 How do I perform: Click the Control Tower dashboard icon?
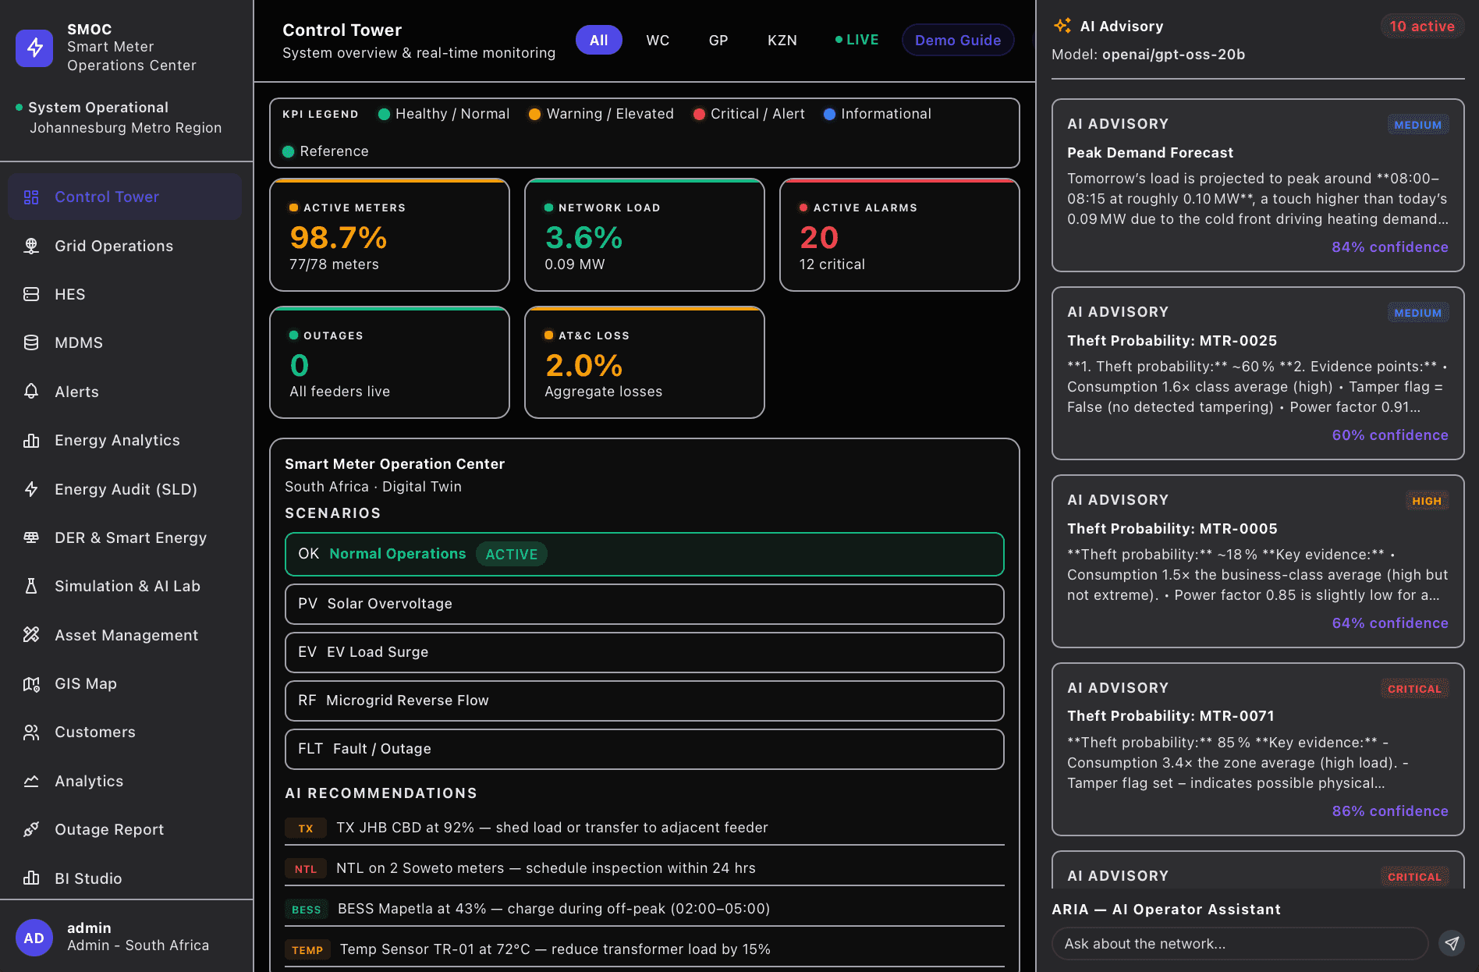tap(31, 197)
